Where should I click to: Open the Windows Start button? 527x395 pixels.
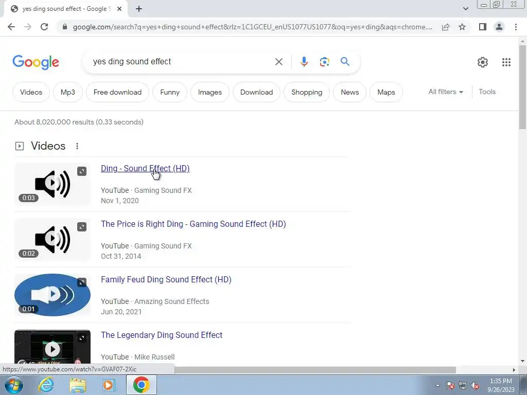tap(14, 385)
